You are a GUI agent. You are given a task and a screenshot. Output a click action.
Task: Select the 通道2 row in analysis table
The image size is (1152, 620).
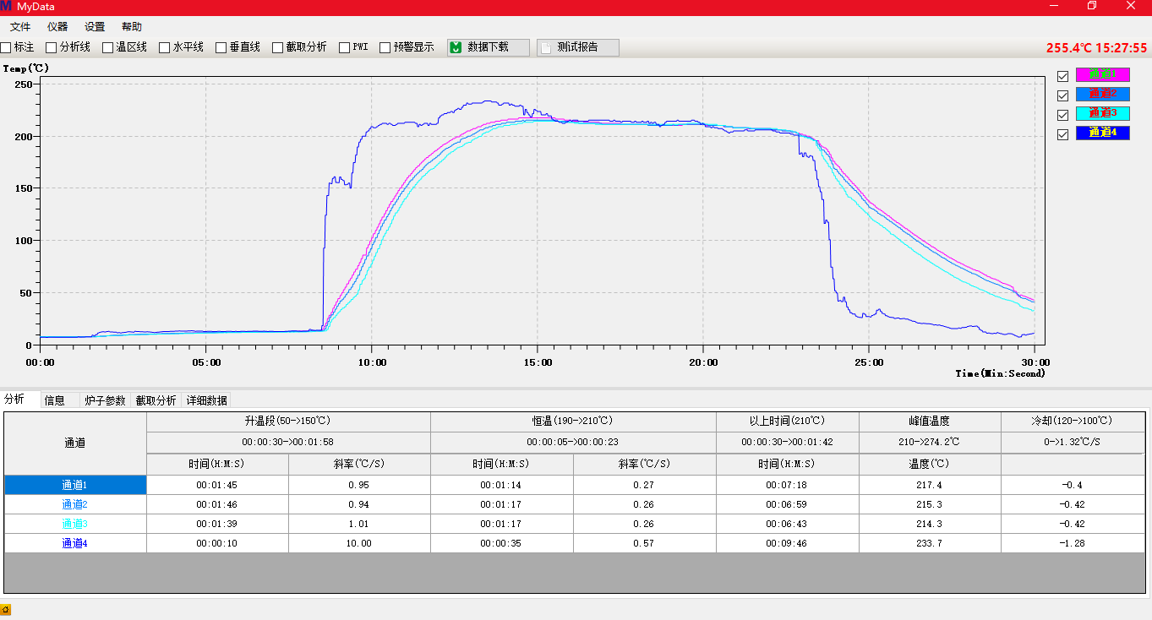pos(75,504)
